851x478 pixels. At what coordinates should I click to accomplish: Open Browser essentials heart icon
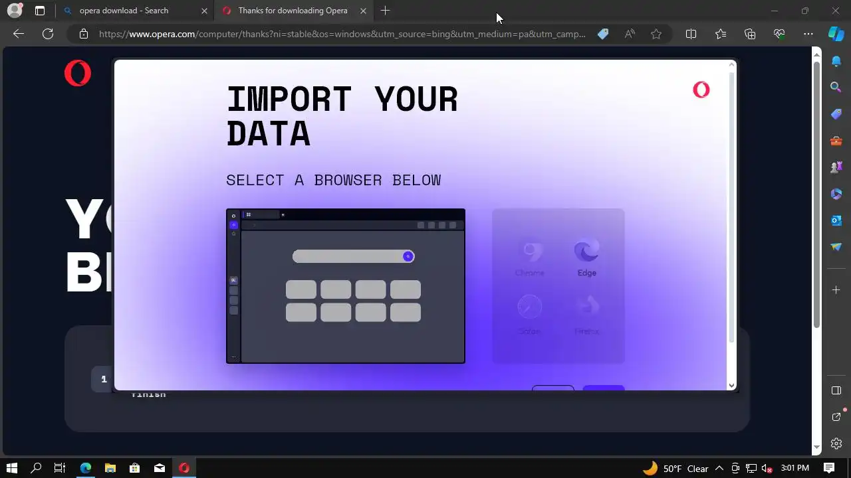tap(779, 34)
